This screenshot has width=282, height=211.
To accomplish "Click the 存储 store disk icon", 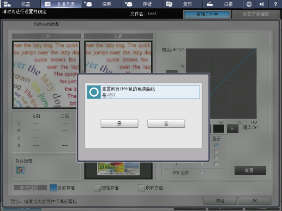I will (128, 4).
